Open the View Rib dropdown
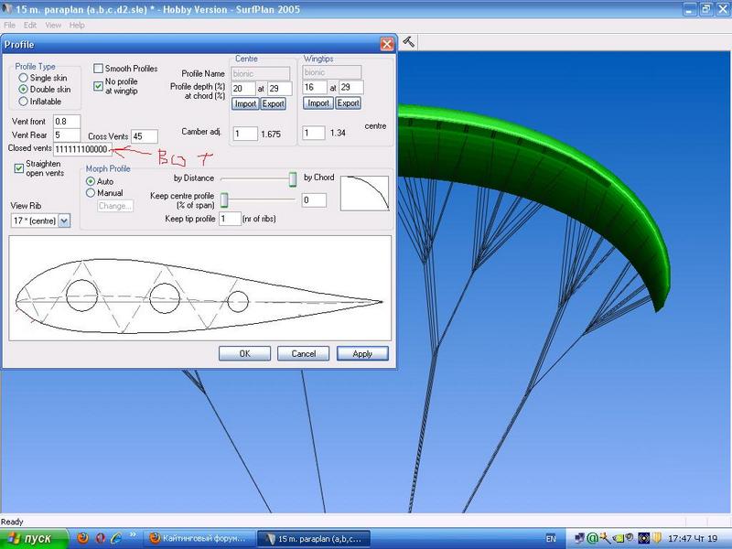The height and width of the screenshot is (549, 732). coord(64,221)
